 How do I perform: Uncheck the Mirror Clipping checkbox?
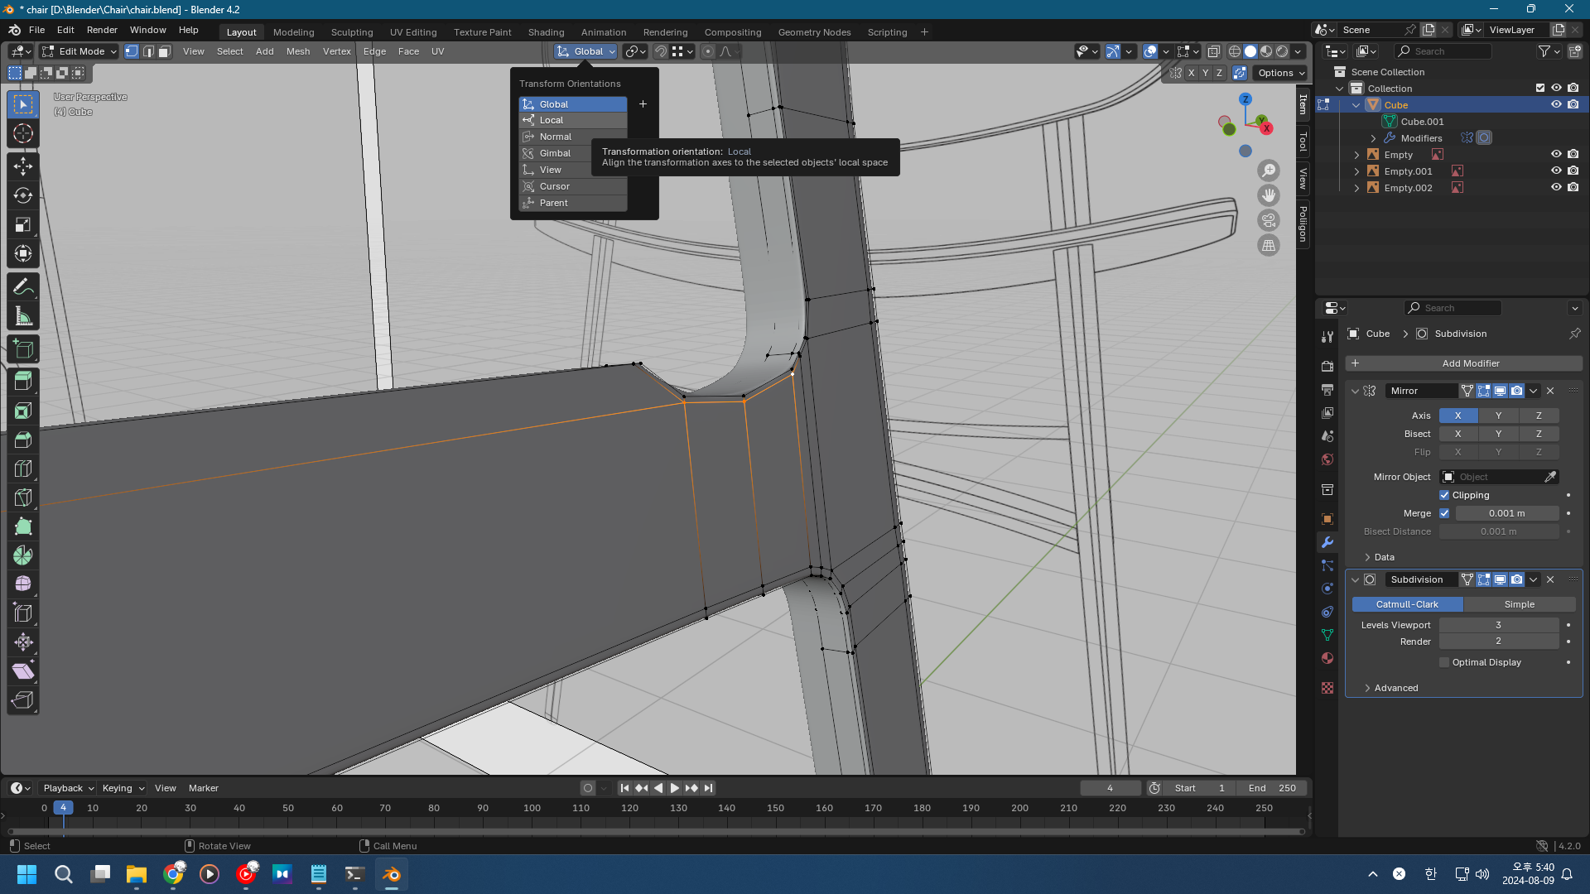tap(1444, 495)
